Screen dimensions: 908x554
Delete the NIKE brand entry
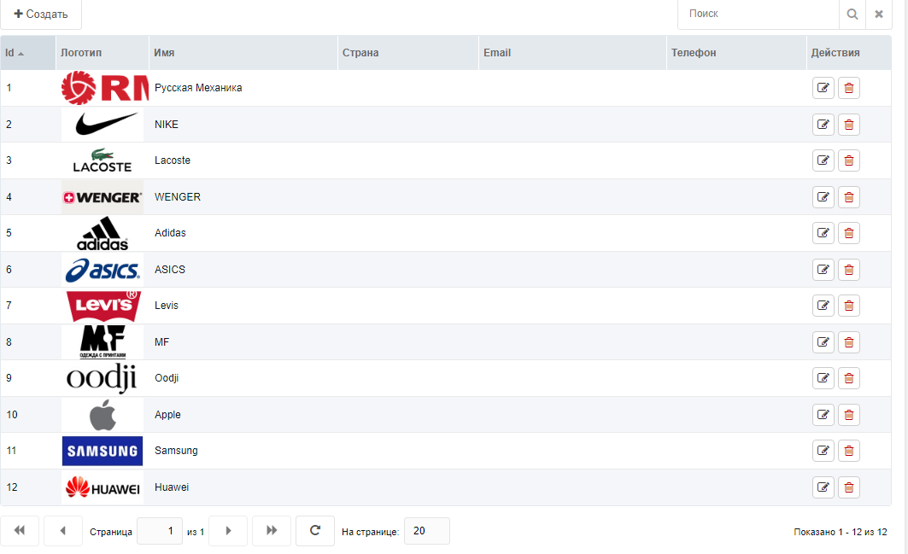coord(849,125)
